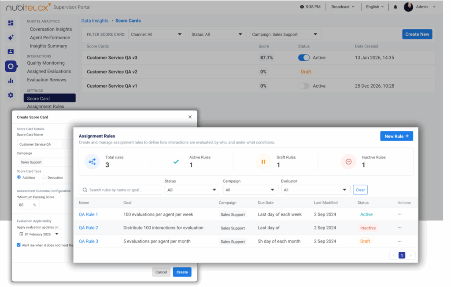Toggle off Customer Service QA v3 active switch
Viewport: 451px width, 287px height.
coord(304,58)
